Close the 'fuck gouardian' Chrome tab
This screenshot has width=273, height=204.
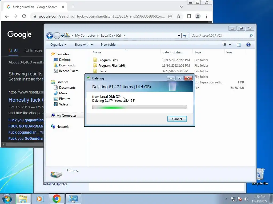coord(63,7)
